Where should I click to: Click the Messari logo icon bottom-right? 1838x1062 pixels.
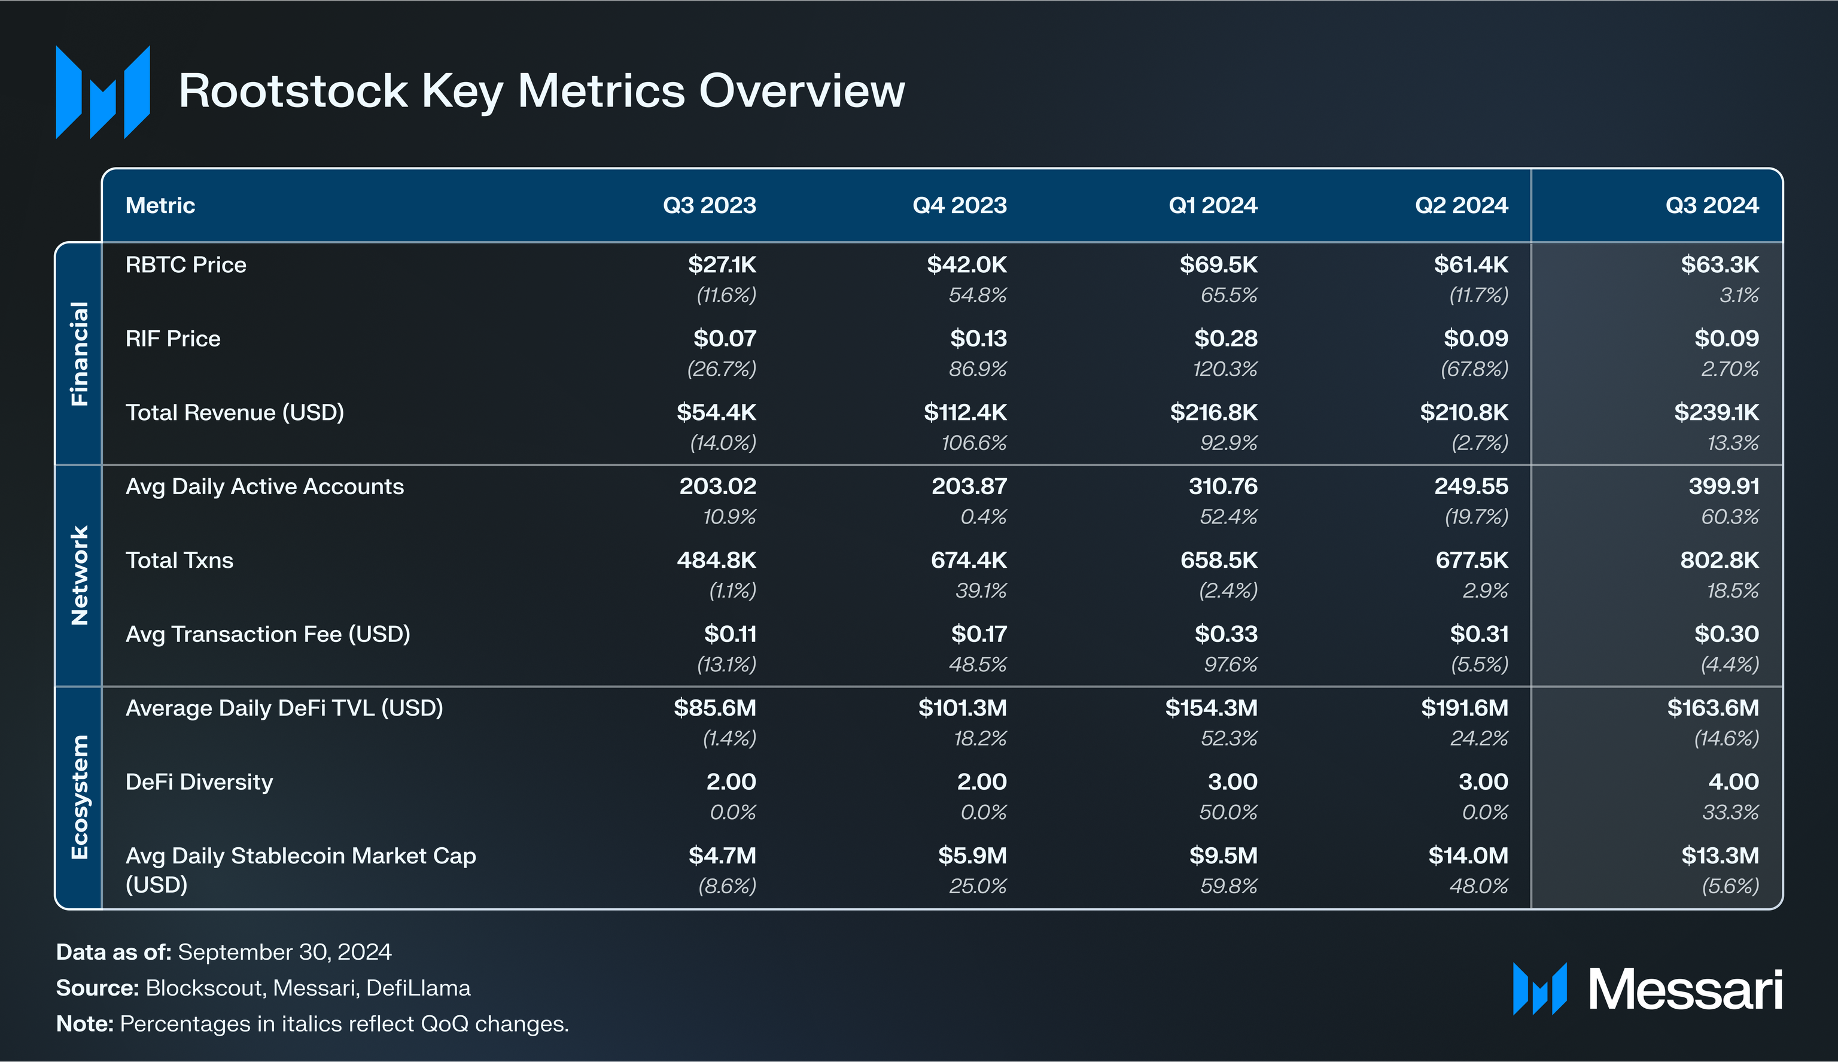coord(1539,989)
